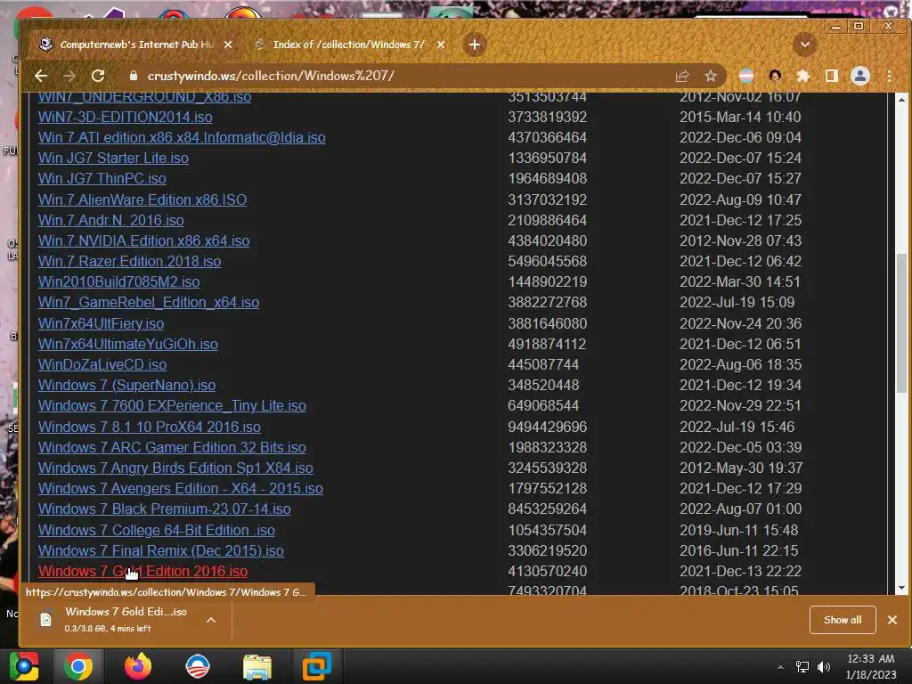Click the forward navigation arrow
This screenshot has width=912, height=684.
click(x=69, y=76)
